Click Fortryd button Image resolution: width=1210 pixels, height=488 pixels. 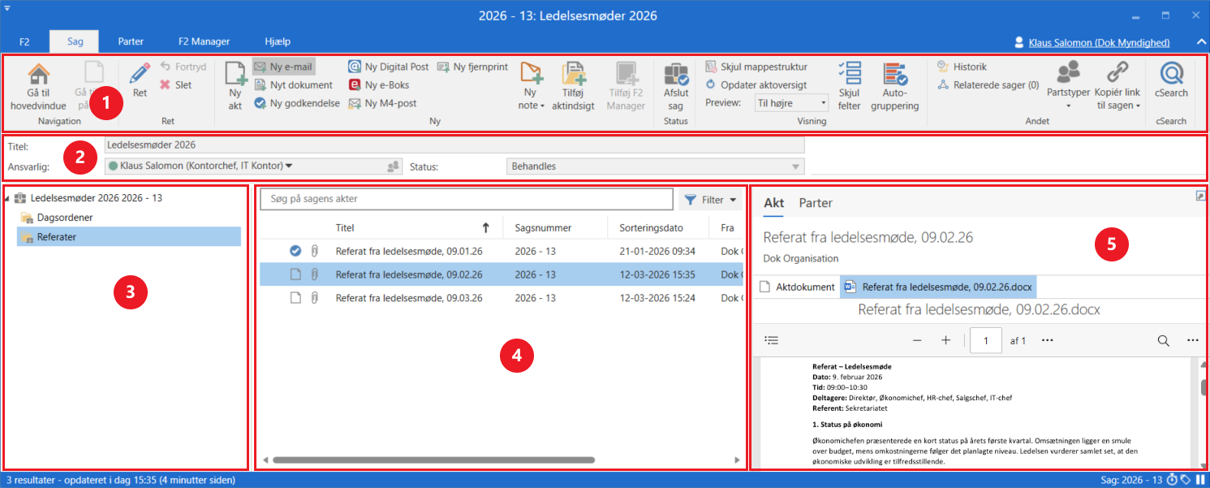point(183,67)
